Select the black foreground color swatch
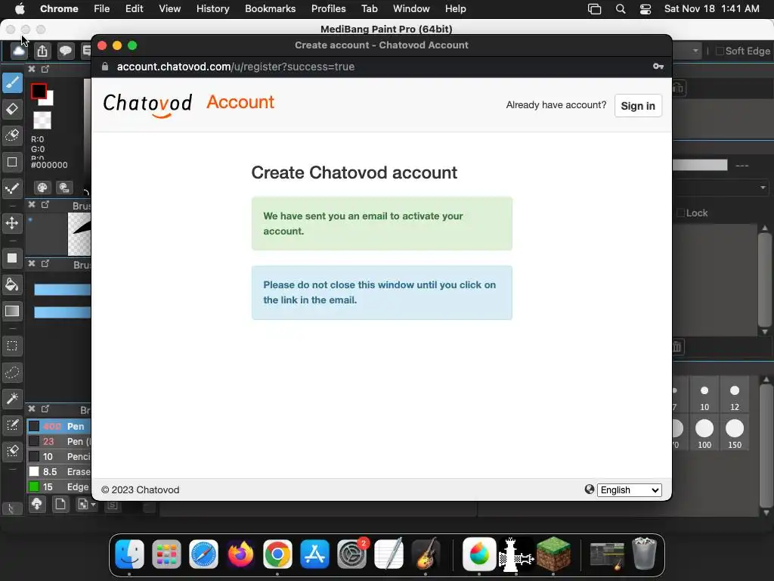The height and width of the screenshot is (581, 774). click(x=39, y=92)
